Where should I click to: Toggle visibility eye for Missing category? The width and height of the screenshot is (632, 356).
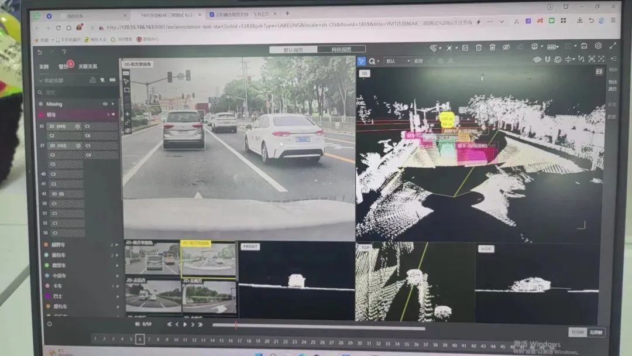(105, 104)
